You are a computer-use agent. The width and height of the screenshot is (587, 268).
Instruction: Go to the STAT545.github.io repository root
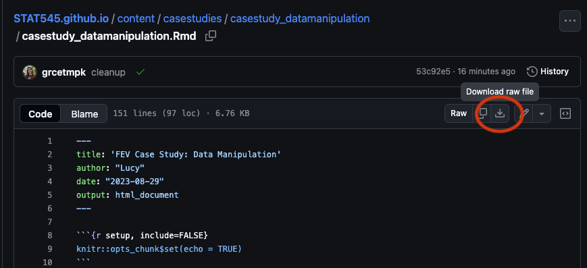(61, 19)
